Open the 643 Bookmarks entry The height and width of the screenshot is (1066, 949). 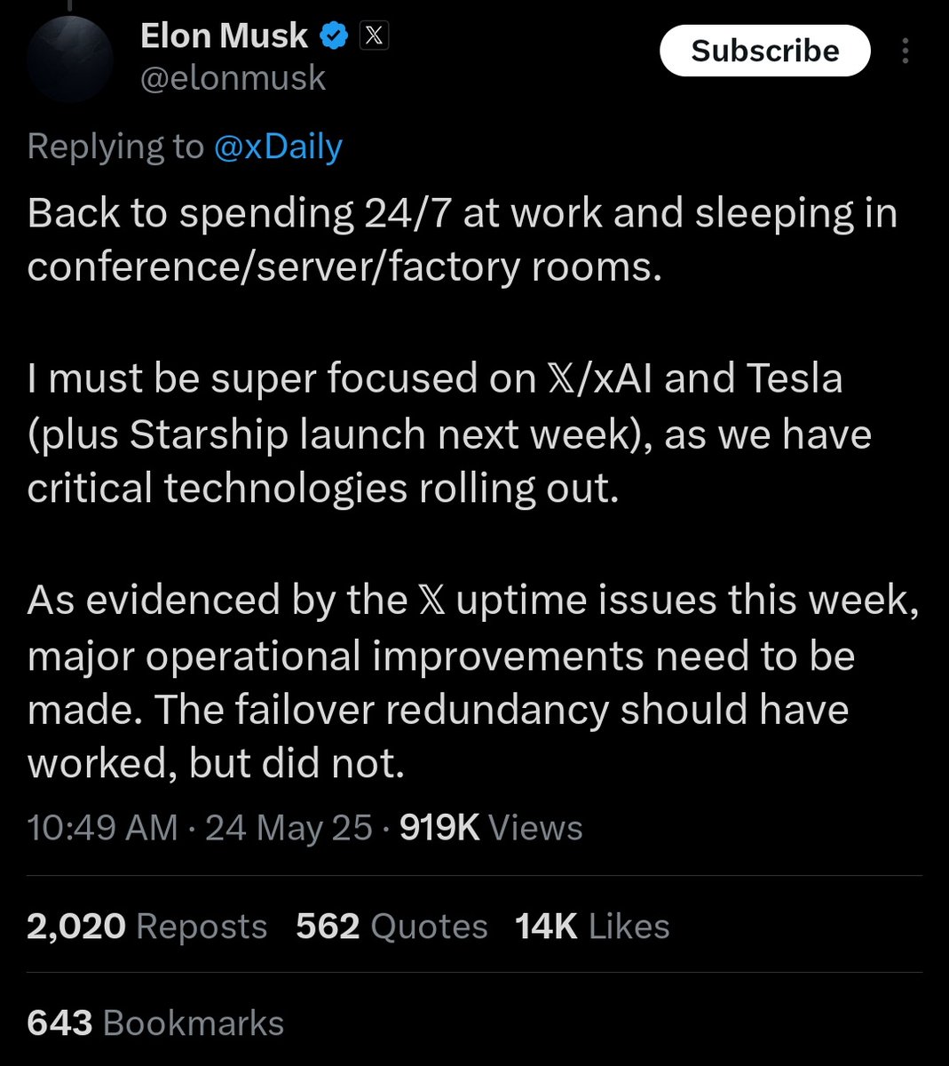pyautogui.click(x=155, y=1022)
